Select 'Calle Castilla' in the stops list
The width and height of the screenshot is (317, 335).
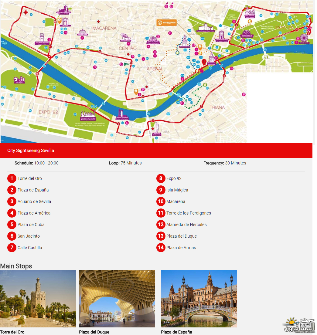(30, 248)
